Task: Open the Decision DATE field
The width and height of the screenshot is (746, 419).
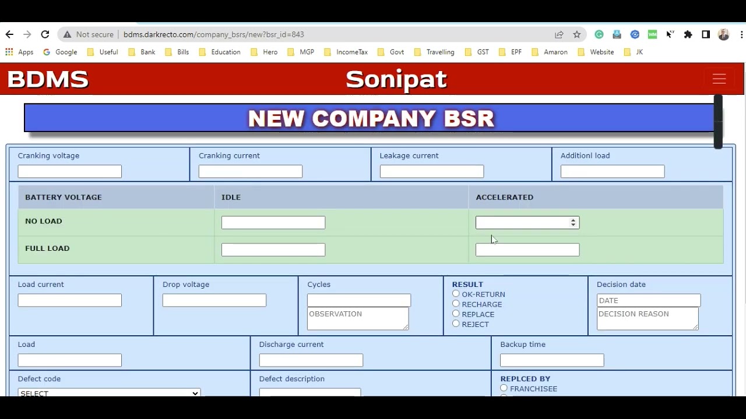Action: click(x=649, y=300)
